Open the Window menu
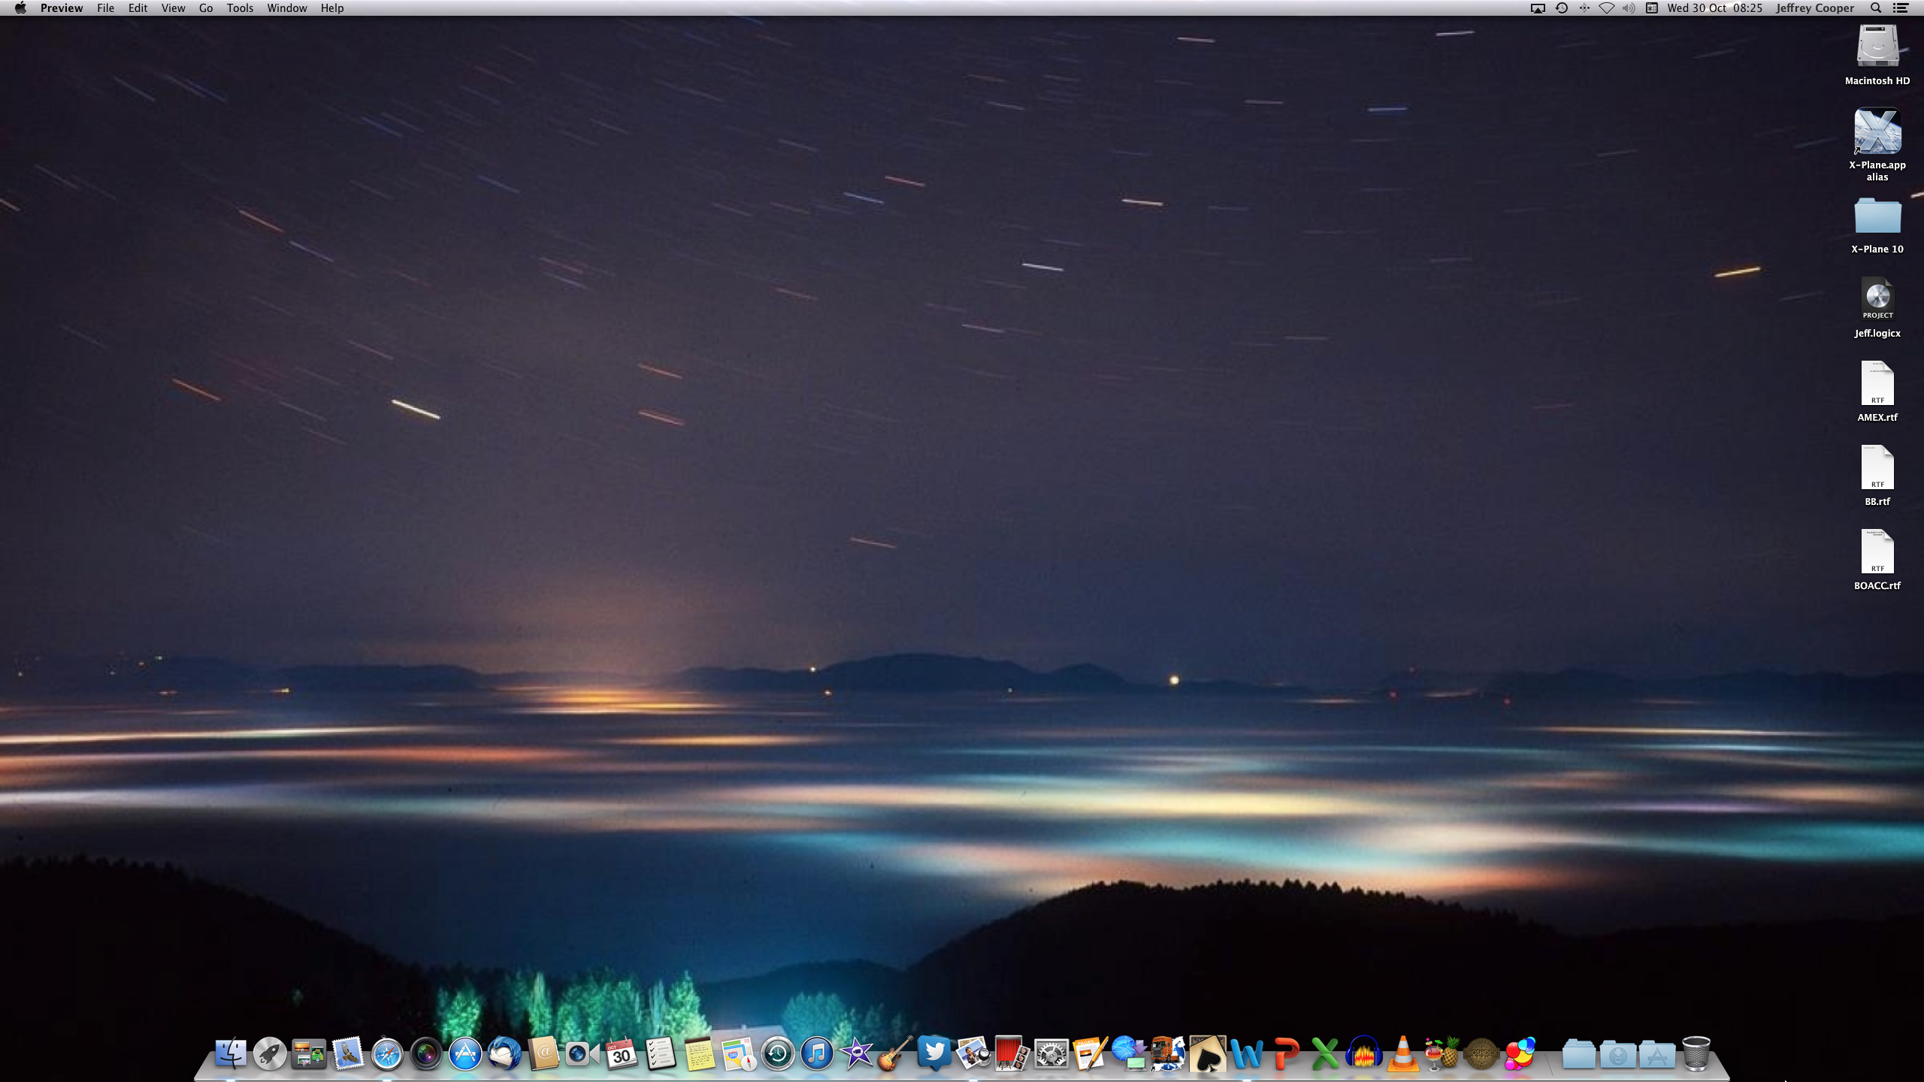Image resolution: width=1924 pixels, height=1082 pixels. [x=287, y=8]
